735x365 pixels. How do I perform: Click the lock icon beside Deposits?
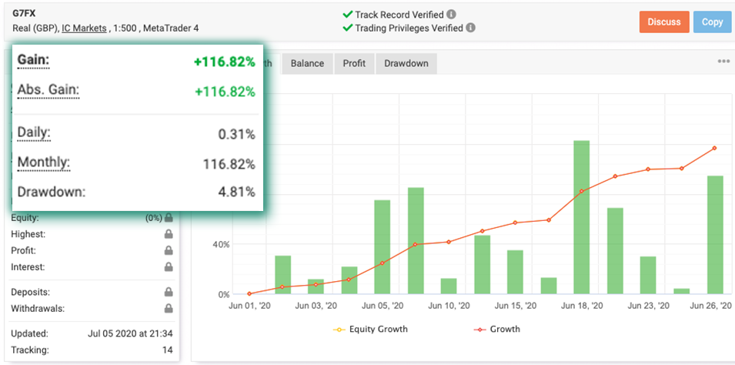pyautogui.click(x=168, y=293)
